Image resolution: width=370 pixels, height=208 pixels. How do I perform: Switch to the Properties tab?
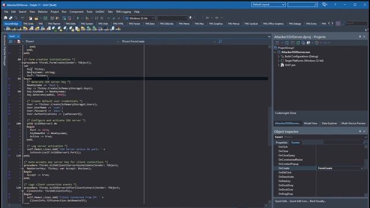282,143
